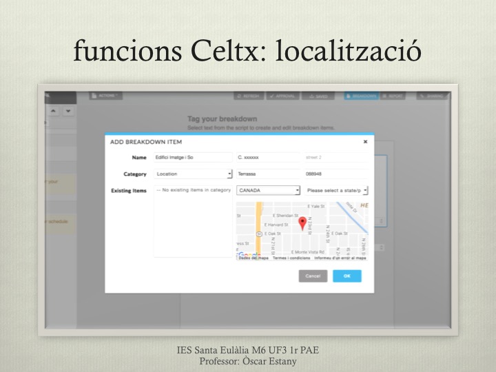The height and width of the screenshot is (372, 496).
Task: Click the Google logo on map
Action: click(x=247, y=254)
